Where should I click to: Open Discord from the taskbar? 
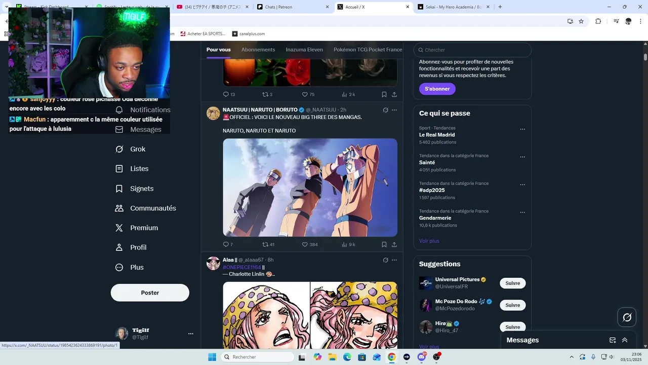[421, 357]
